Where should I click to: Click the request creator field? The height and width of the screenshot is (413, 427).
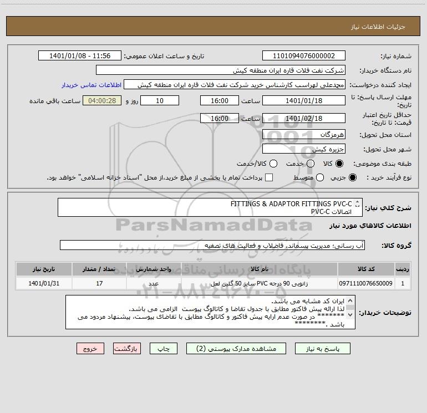tap(235, 85)
